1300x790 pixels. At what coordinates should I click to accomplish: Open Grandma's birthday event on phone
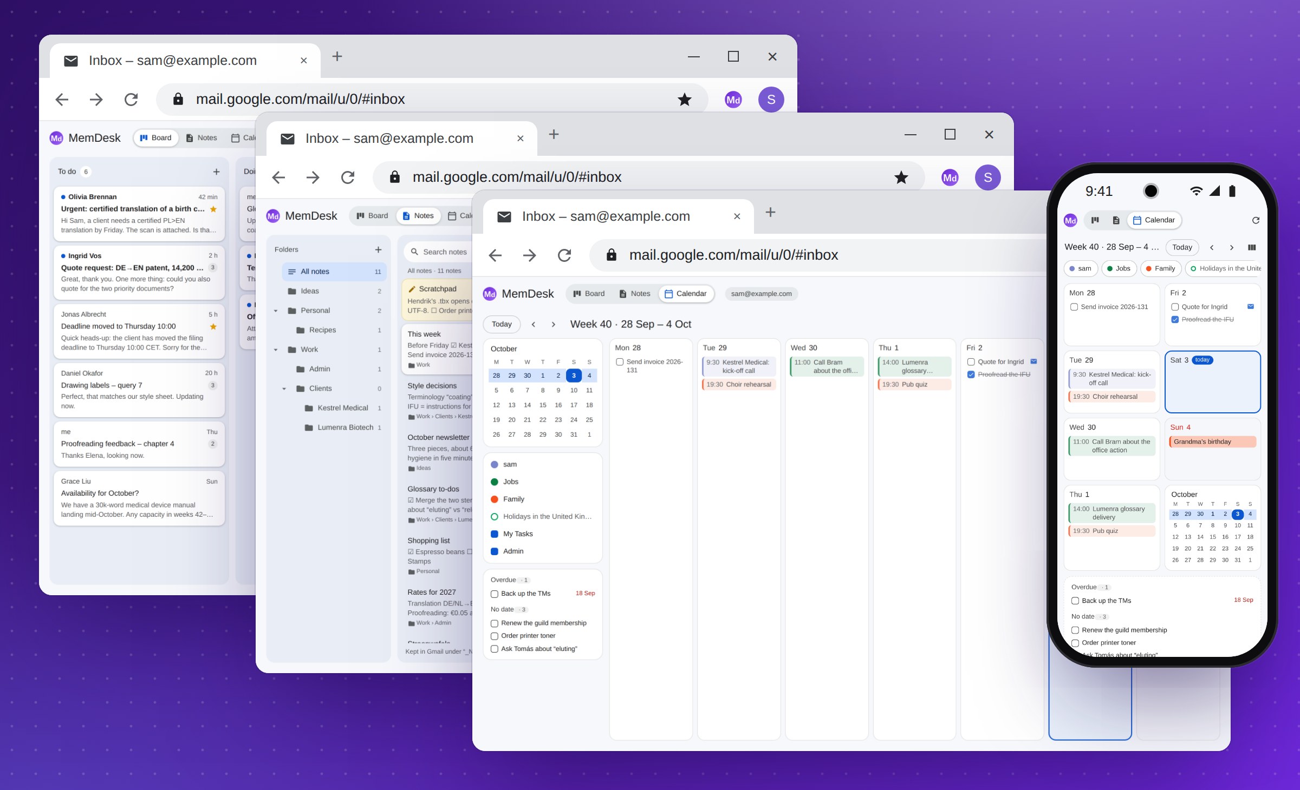[x=1213, y=442]
